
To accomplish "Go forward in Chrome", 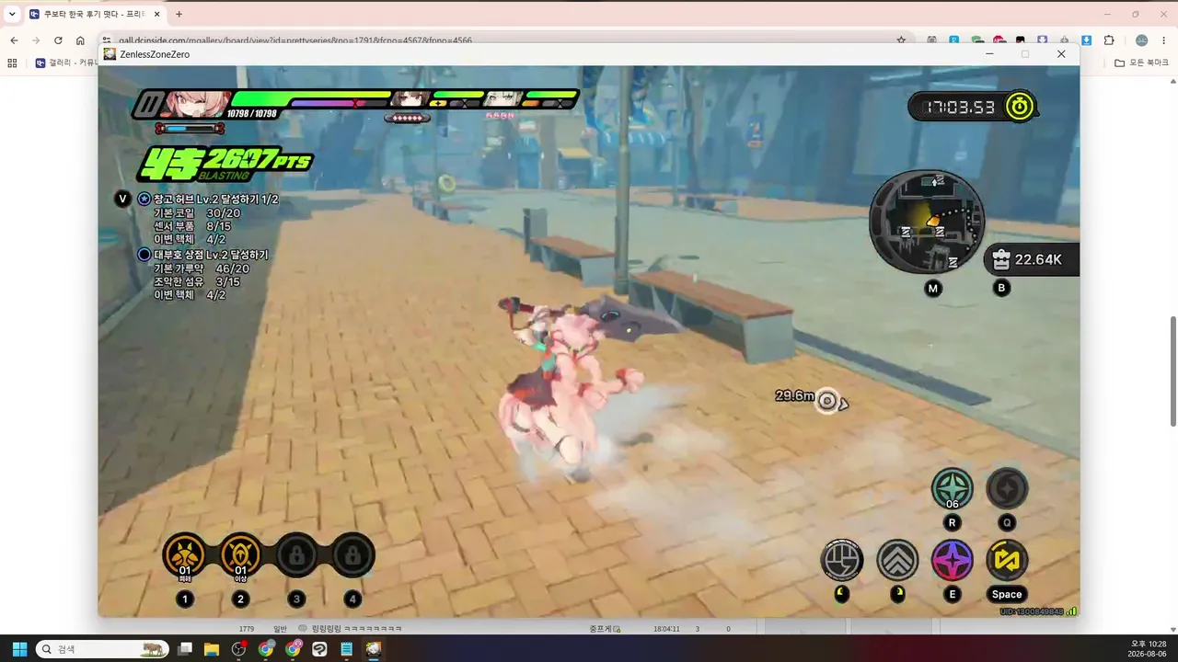I will coord(36,40).
